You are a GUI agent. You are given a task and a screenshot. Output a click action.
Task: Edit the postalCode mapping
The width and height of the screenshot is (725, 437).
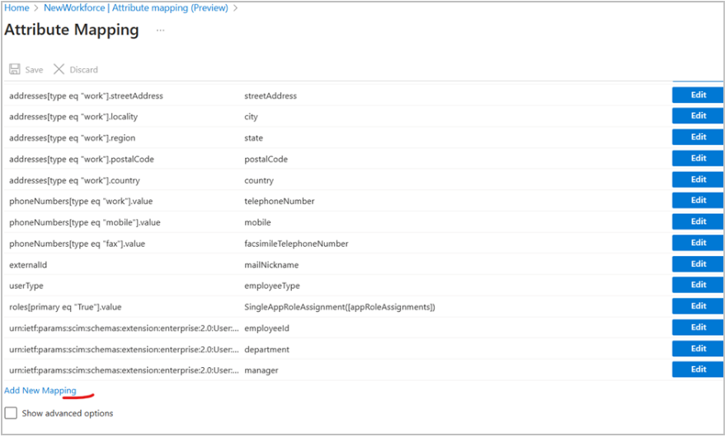coord(698,159)
